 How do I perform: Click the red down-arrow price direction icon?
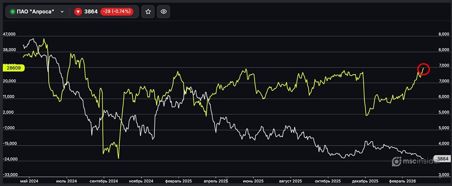coord(78,12)
